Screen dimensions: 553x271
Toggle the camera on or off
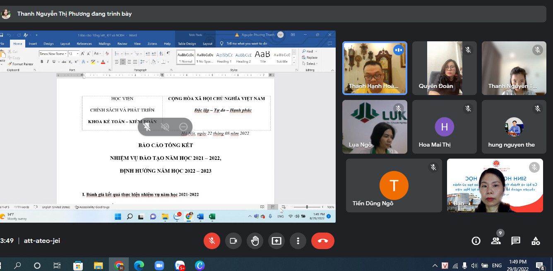(x=233, y=241)
